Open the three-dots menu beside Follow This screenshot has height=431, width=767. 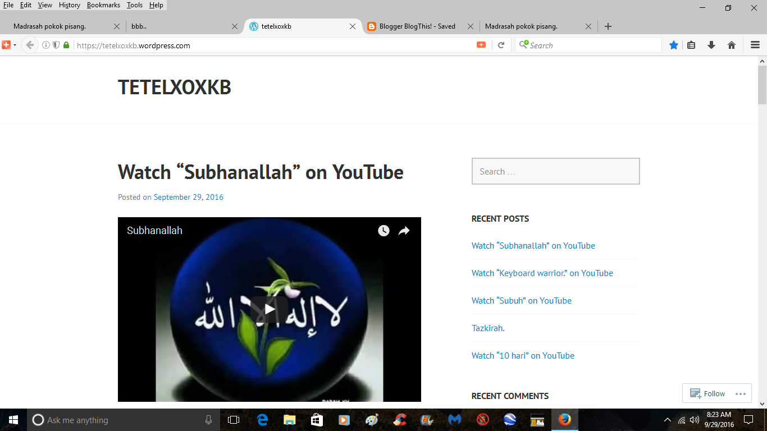click(x=741, y=393)
